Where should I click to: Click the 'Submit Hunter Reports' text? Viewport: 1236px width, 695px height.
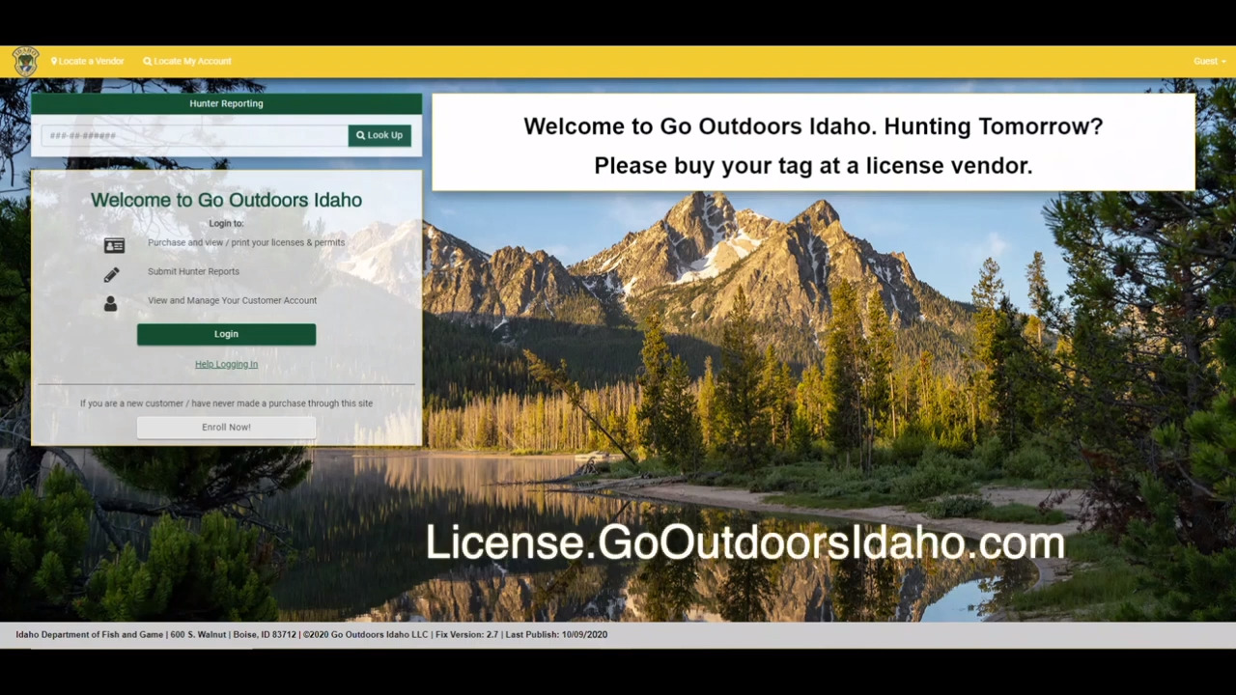[x=193, y=271]
